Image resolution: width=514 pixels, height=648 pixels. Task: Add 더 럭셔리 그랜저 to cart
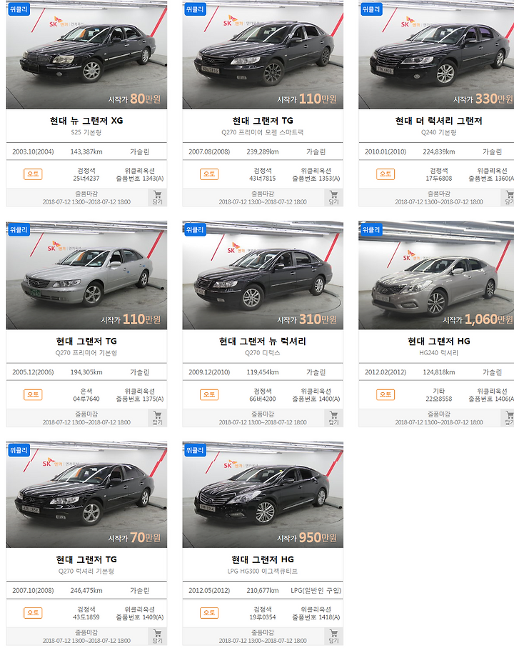tap(510, 197)
